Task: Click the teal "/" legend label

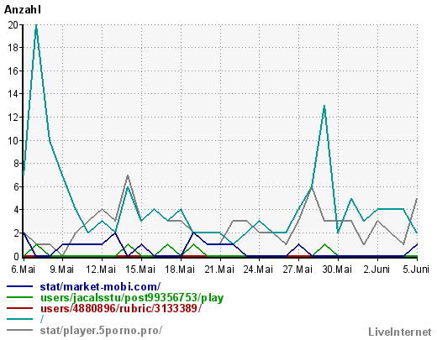Action: coord(42,319)
